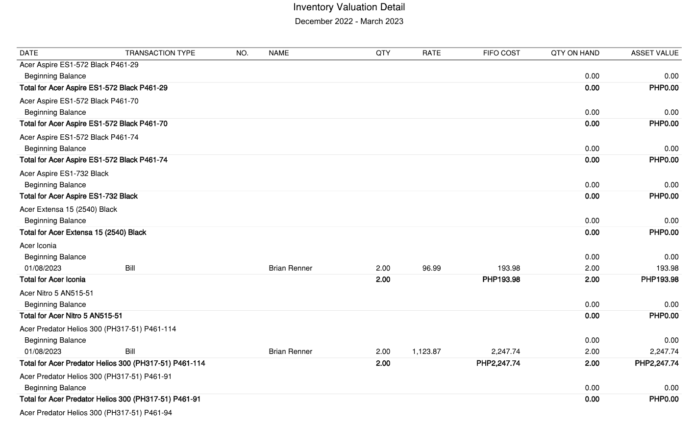Select the Acer Nitro 5 AN515-51 group heading
The image size is (694, 425).
(x=56, y=293)
